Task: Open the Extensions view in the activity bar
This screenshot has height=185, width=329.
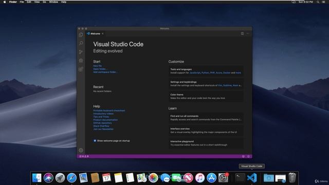Action: pos(81,69)
